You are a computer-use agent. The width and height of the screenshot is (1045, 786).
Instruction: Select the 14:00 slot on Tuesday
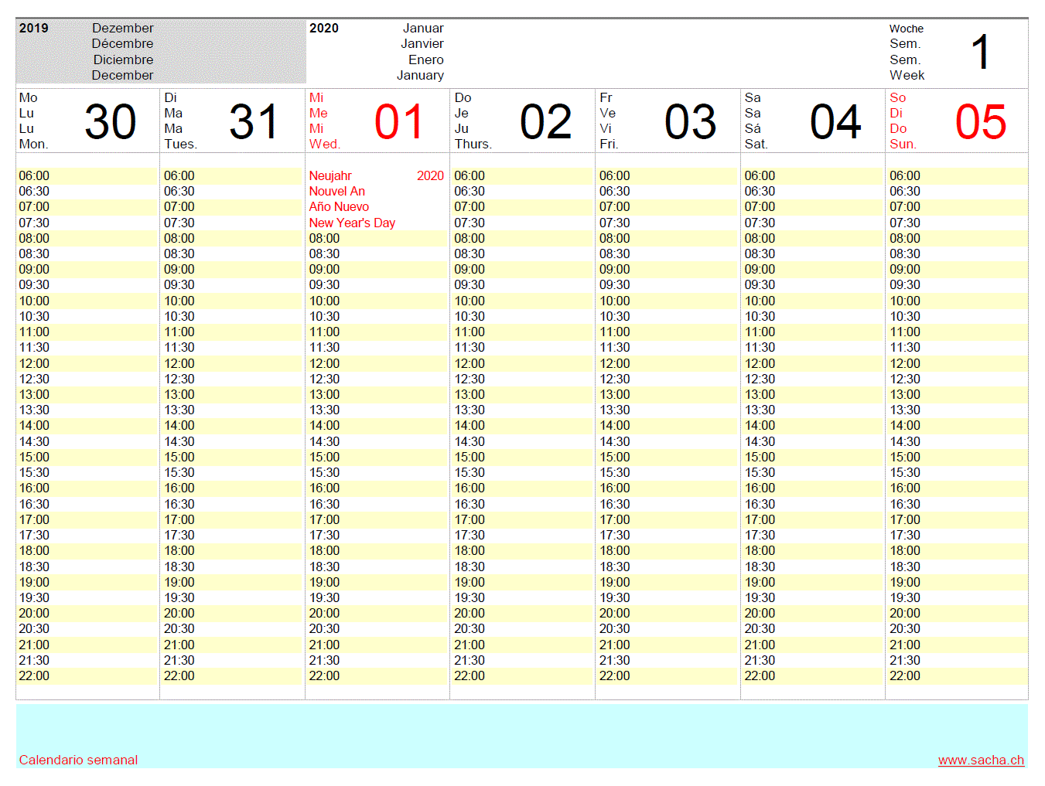232,426
